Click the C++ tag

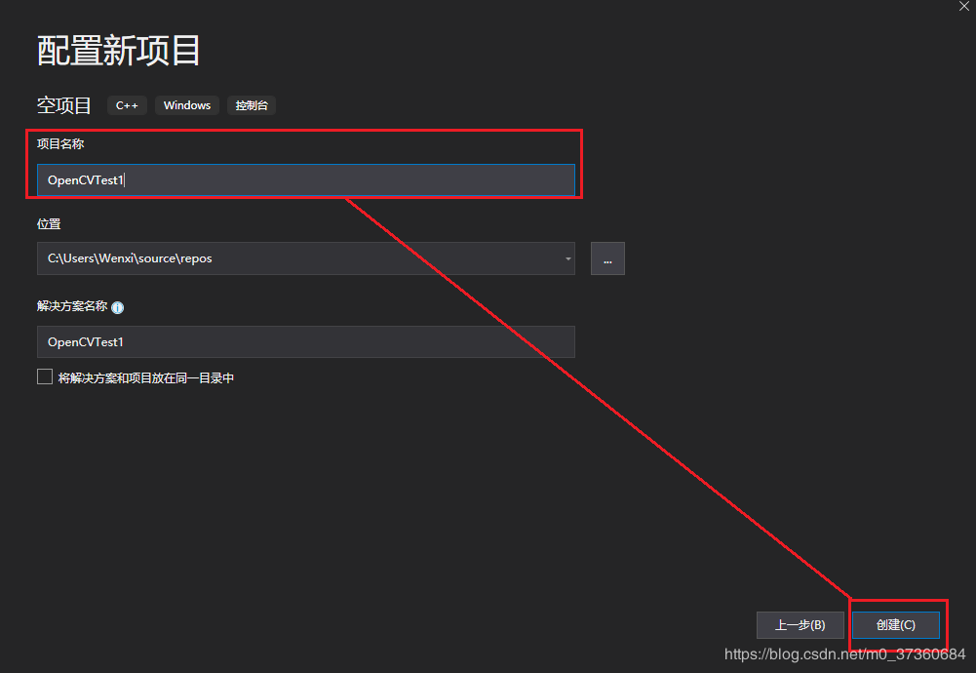127,105
